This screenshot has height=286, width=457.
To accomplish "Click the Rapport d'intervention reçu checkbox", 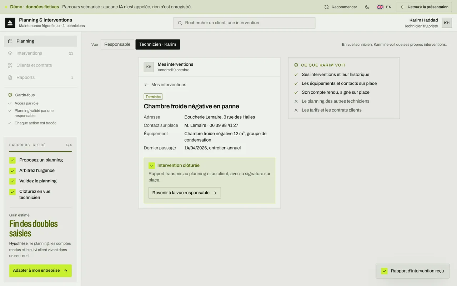I will click(385, 271).
